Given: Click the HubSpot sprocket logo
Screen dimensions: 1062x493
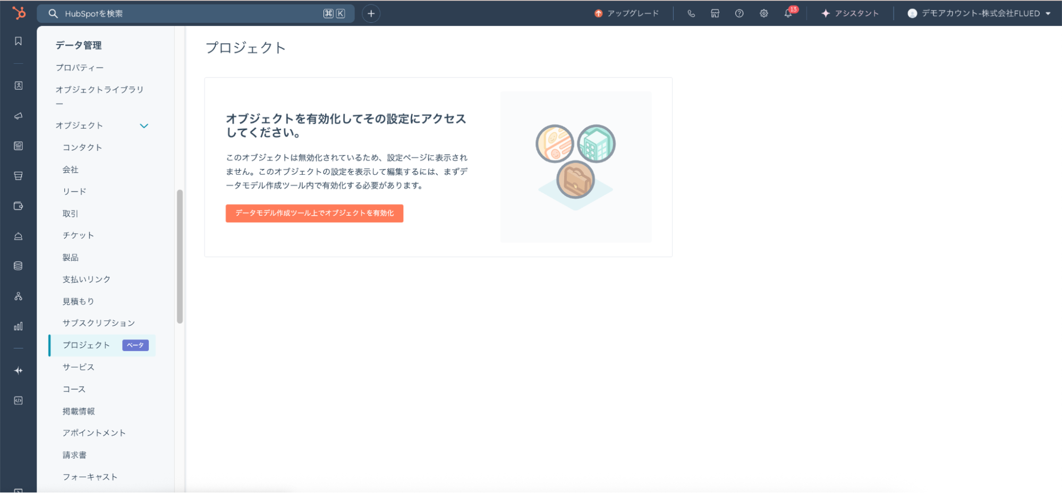Looking at the screenshot, I should coord(19,13).
